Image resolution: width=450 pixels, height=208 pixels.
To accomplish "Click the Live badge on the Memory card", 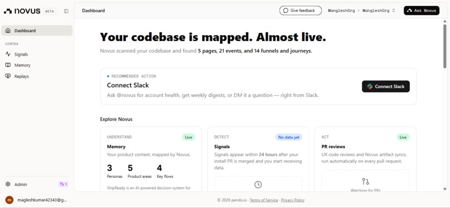I will tap(188, 137).
